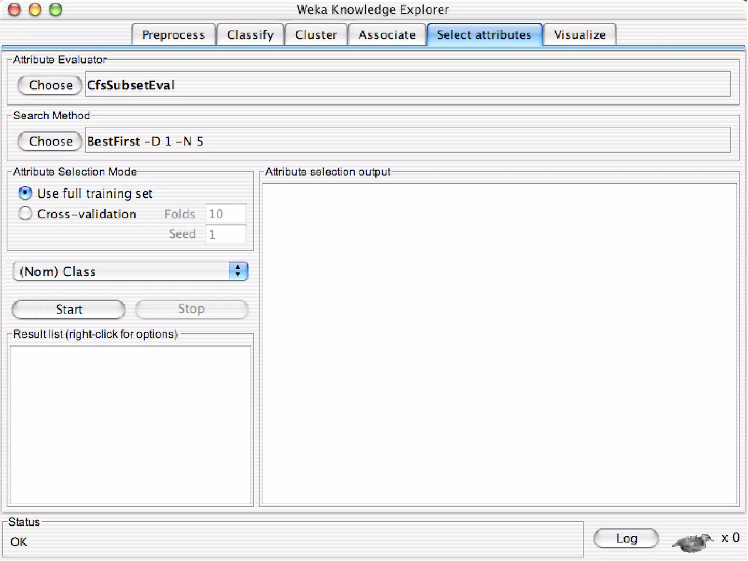Select Use full training set option
The height and width of the screenshot is (561, 748).
click(25, 193)
